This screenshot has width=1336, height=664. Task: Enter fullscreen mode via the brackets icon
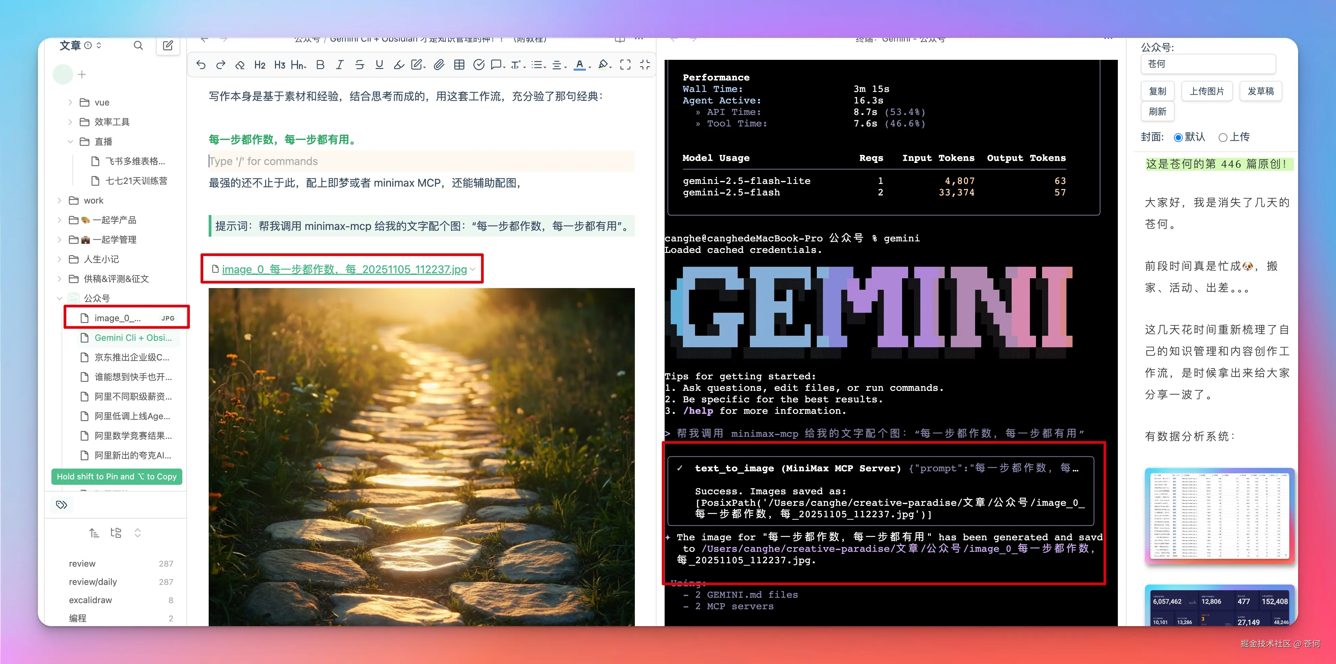point(625,65)
